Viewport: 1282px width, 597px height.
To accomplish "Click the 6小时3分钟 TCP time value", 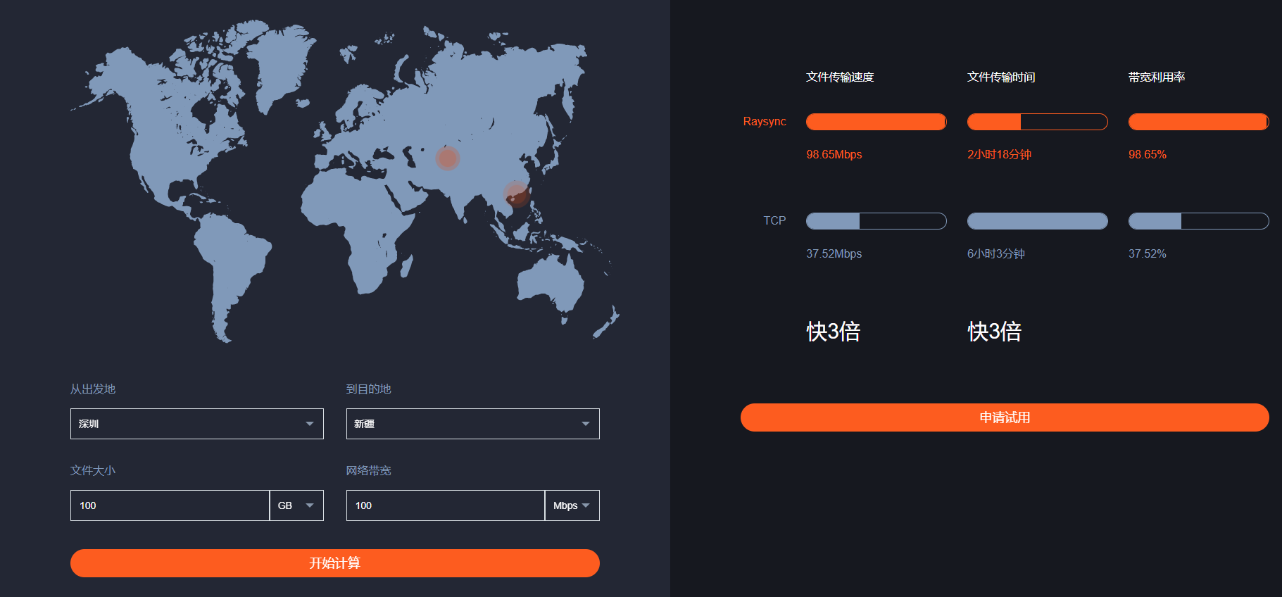I will (995, 253).
